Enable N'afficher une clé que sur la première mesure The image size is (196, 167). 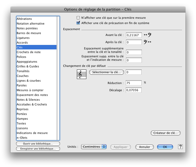78,18
